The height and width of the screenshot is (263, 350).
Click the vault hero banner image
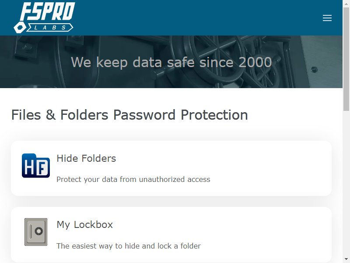(171, 62)
